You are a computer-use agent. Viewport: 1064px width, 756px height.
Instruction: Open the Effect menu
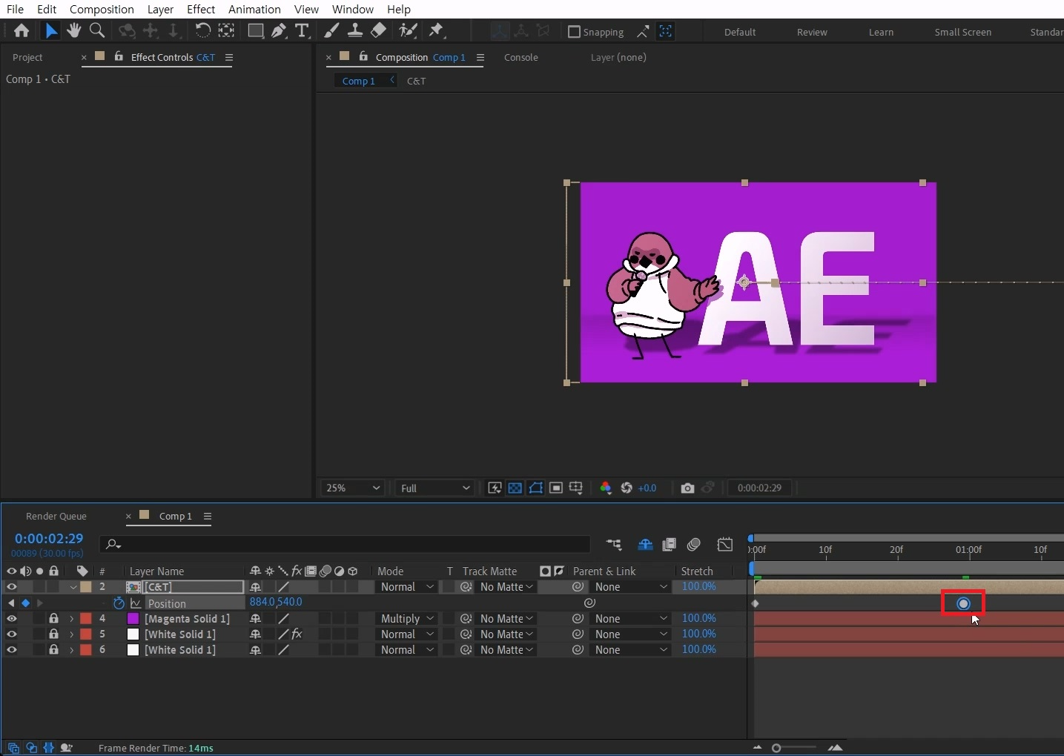[x=201, y=9]
